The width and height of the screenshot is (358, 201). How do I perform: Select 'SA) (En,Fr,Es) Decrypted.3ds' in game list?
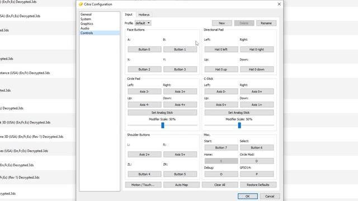click(x=37, y=16)
